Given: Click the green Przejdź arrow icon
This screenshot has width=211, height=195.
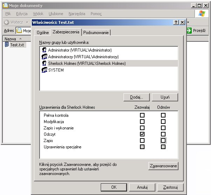Looking at the screenshot, I should tap(189, 31).
